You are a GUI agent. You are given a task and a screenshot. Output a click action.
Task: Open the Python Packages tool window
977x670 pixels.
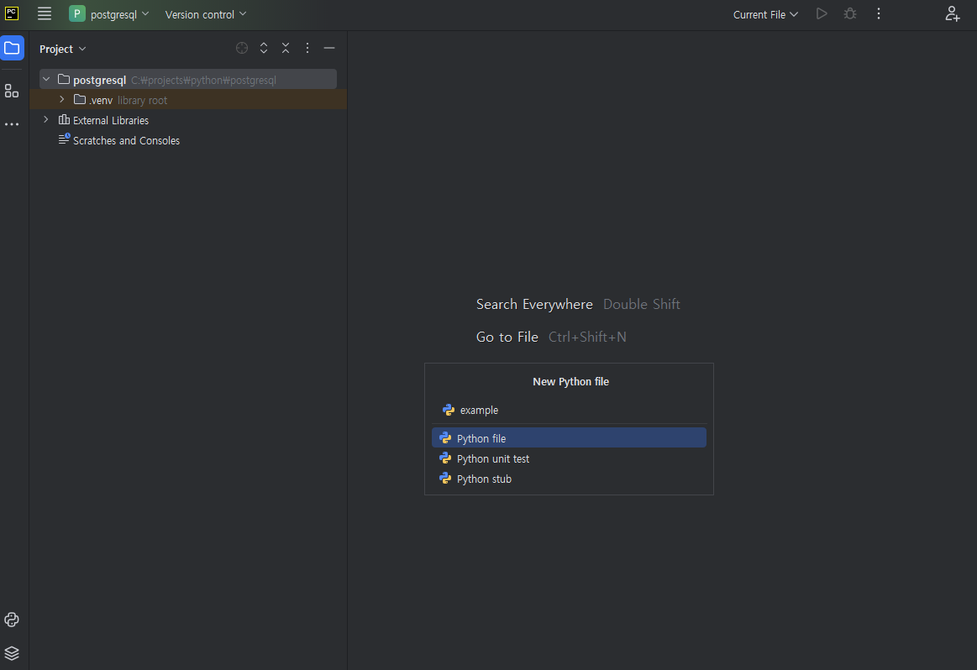click(x=12, y=620)
